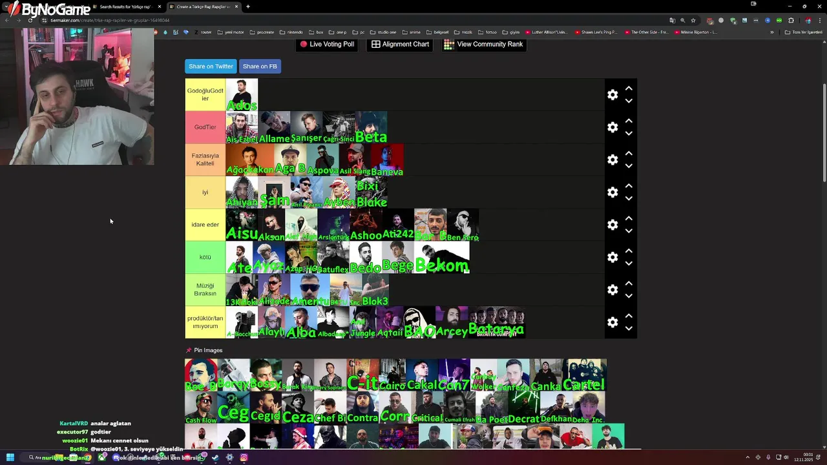Open Windows Start menu
The image size is (827, 465).
[10, 457]
